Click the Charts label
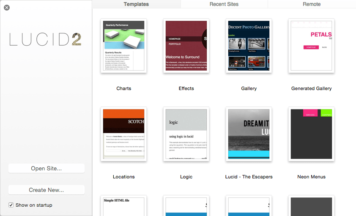 [124, 88]
